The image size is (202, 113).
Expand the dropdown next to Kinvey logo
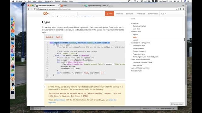(49, 13)
